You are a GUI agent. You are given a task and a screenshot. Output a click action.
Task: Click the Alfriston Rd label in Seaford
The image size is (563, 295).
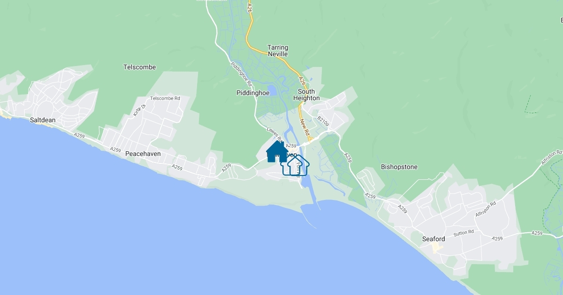click(486, 209)
